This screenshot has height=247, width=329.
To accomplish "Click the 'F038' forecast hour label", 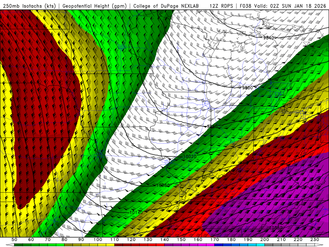I will (x=245, y=6).
